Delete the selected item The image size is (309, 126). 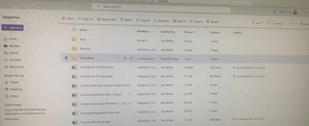(126, 20)
